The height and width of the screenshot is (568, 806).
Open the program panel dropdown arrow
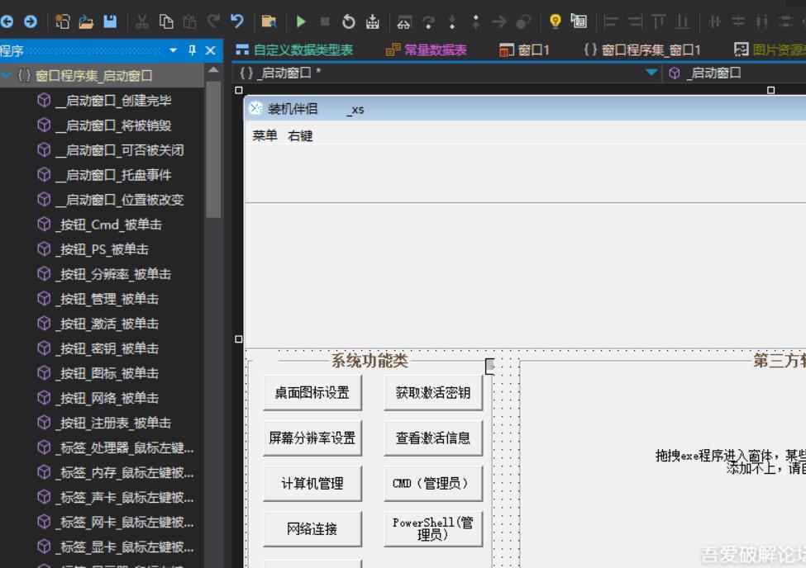174,50
